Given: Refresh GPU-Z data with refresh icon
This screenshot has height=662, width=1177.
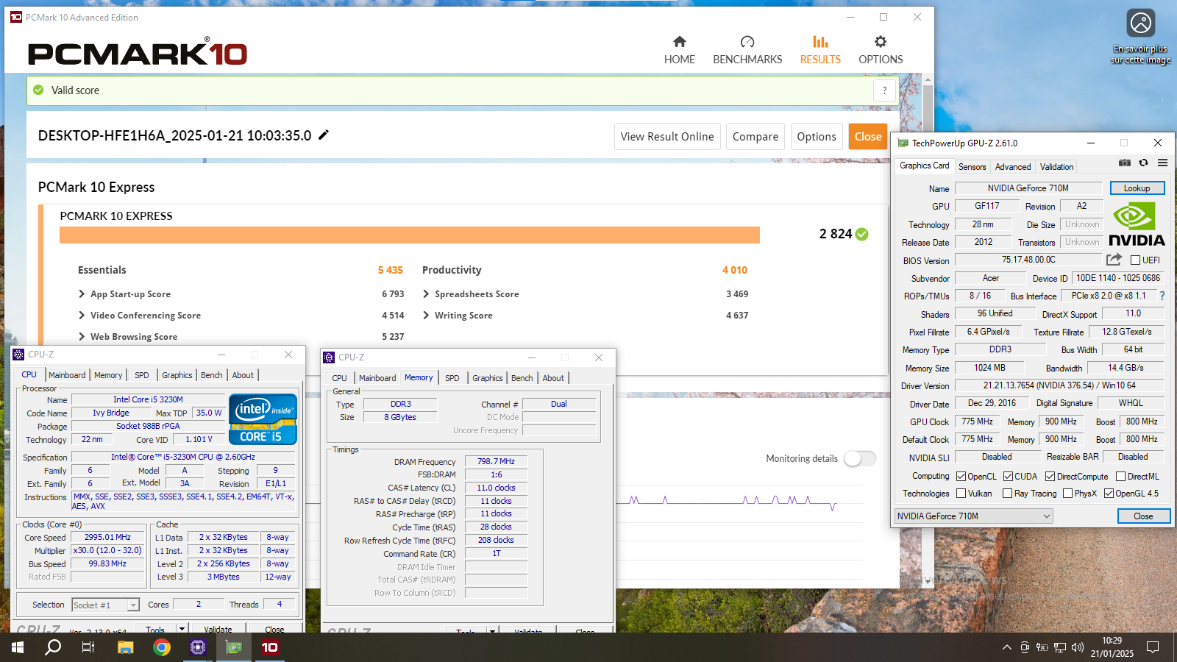Looking at the screenshot, I should coord(1143,163).
